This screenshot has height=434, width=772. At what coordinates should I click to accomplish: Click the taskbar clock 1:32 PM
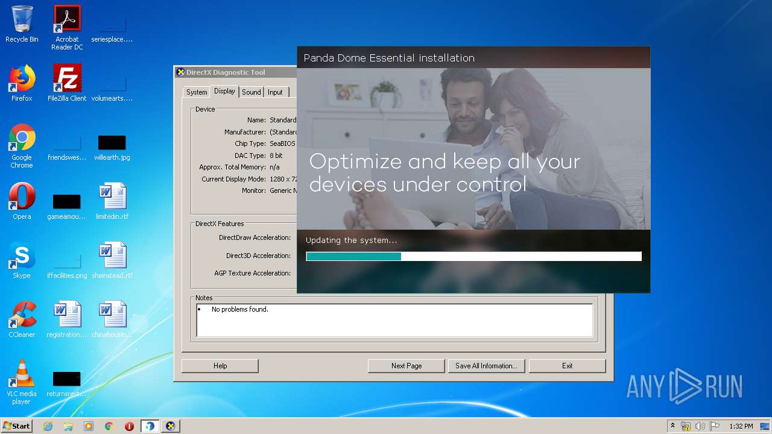tap(741, 426)
